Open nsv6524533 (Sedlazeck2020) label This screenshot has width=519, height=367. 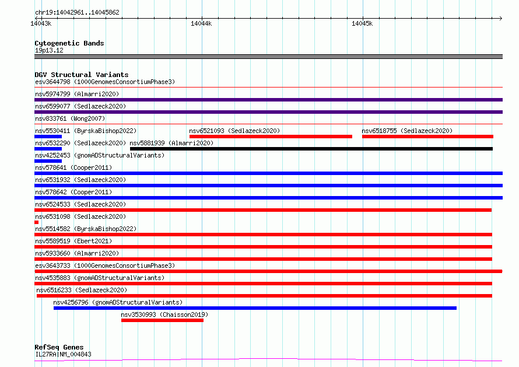80,204
